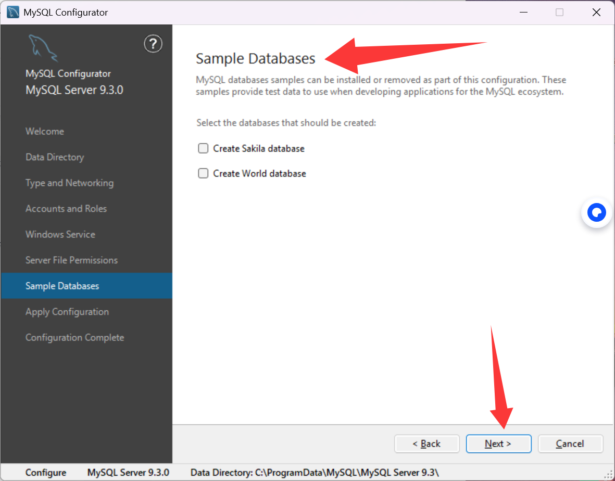Select the Type and Networking step
Viewport: 615px width, 481px height.
[x=69, y=183]
